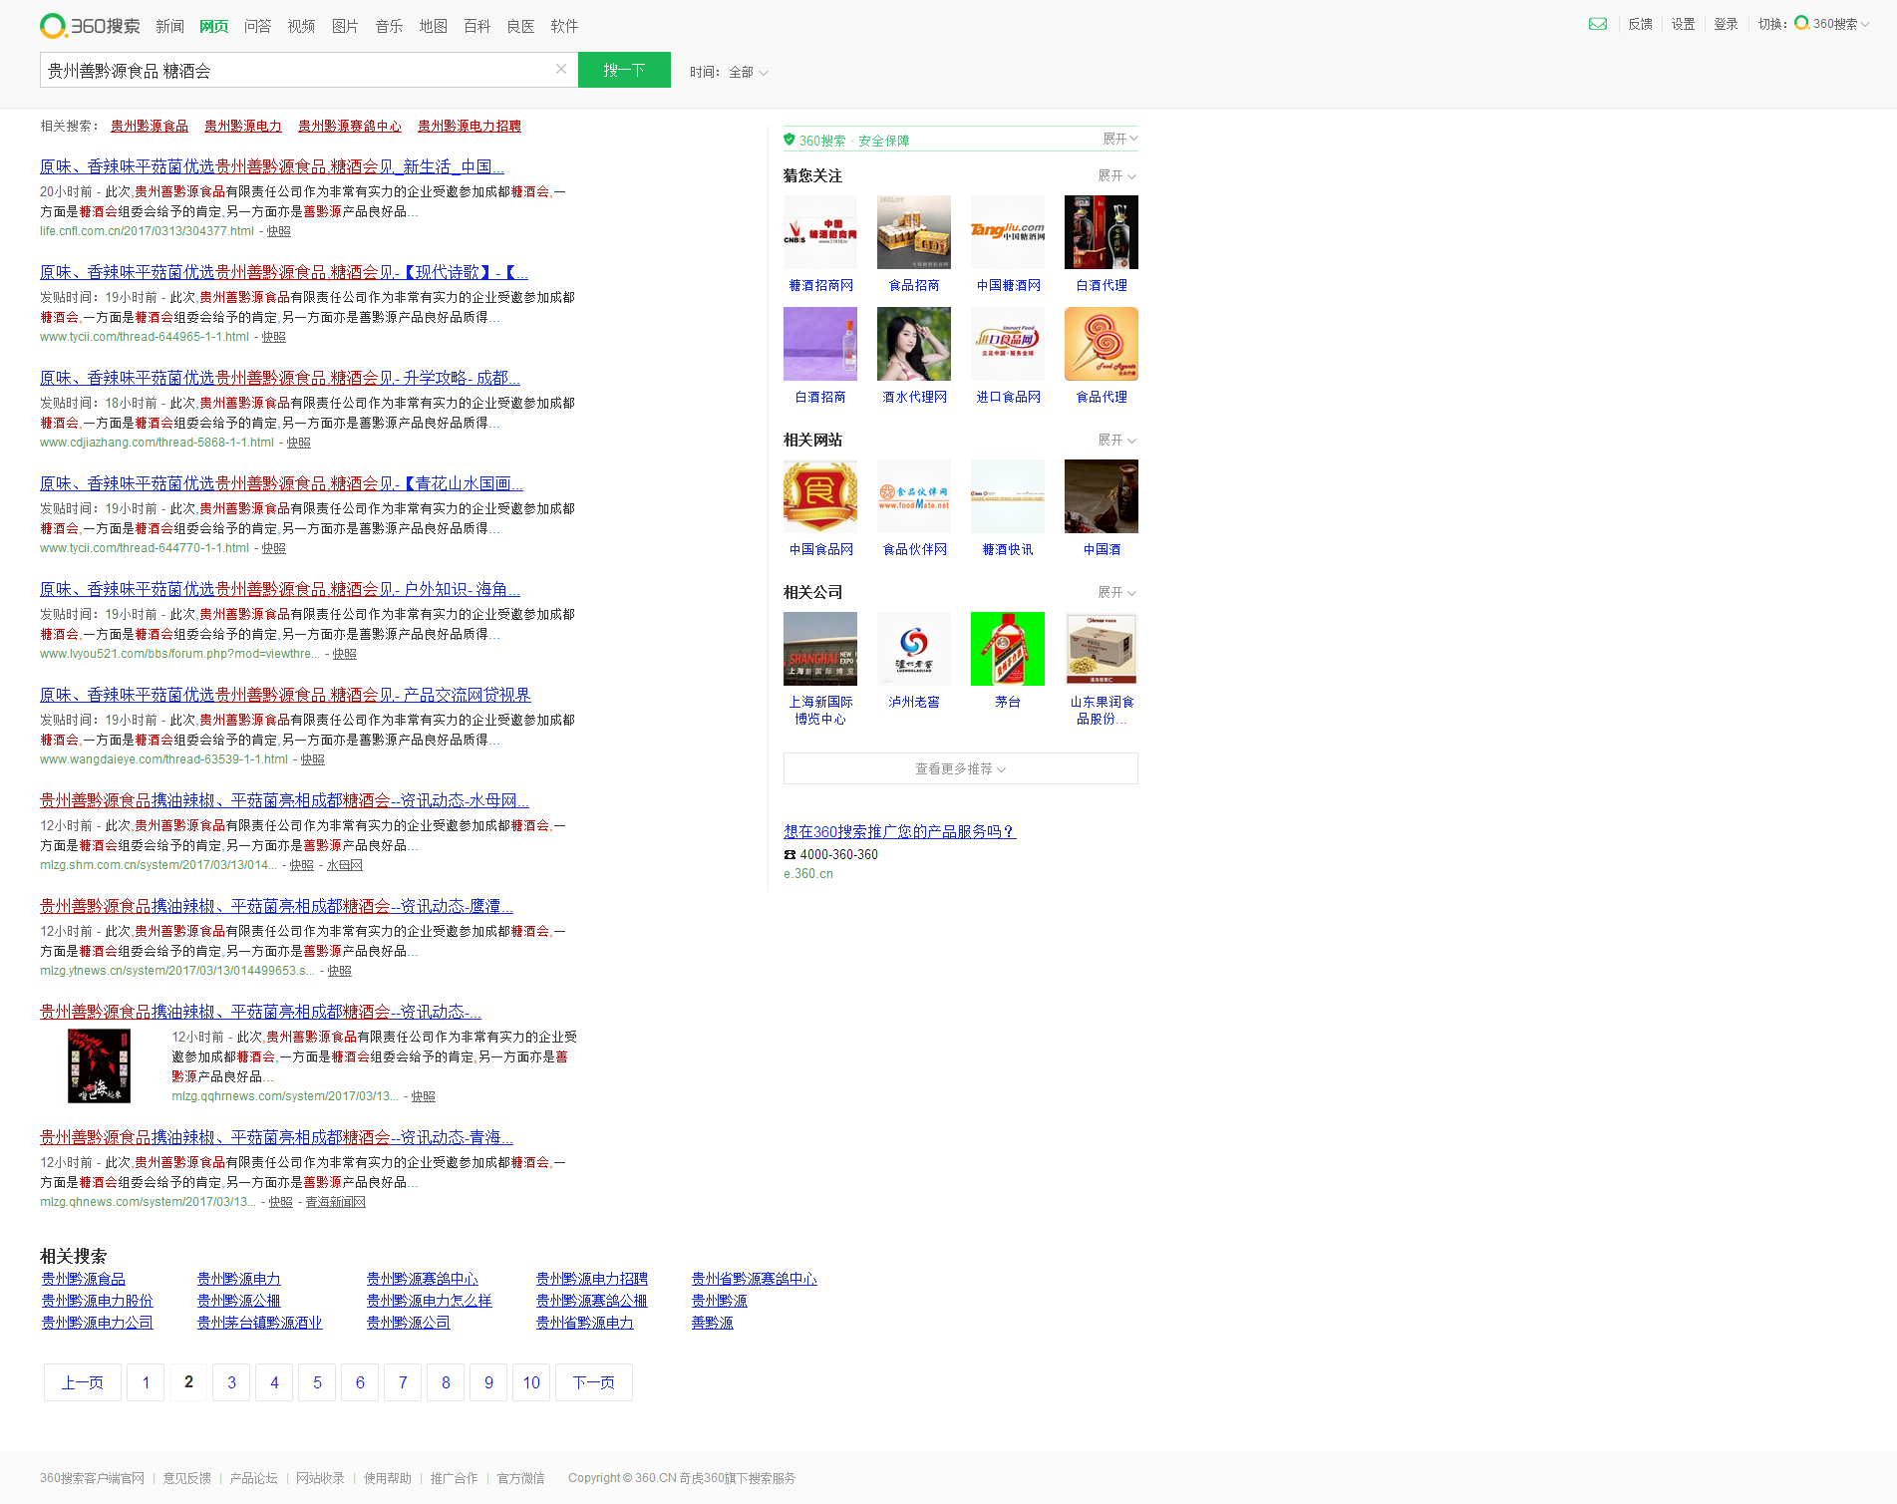Click the thumbnail beside qqhrnews result
This screenshot has width=1897, height=1504.
click(99, 1065)
